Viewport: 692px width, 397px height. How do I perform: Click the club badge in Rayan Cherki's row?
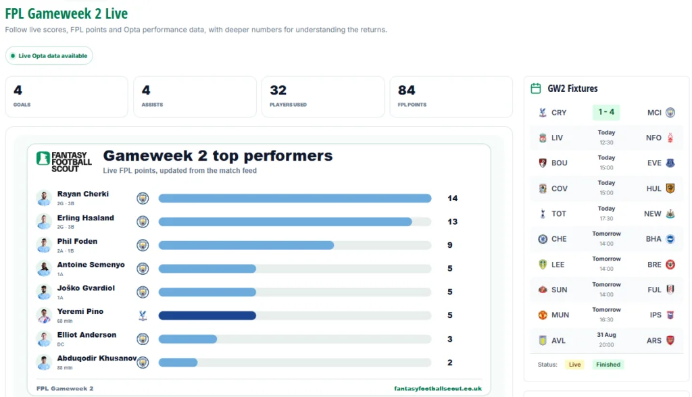[143, 198]
